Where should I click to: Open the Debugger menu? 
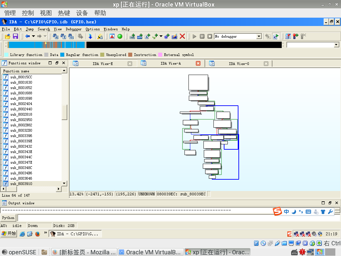tap(74, 29)
